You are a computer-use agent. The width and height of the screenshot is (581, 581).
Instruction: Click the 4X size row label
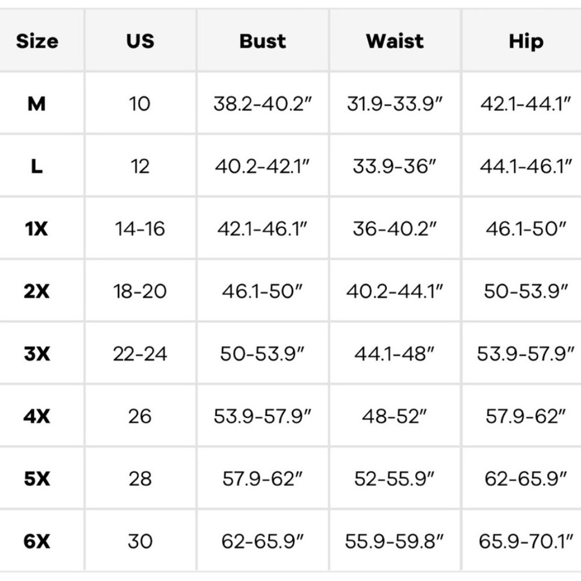(37, 416)
